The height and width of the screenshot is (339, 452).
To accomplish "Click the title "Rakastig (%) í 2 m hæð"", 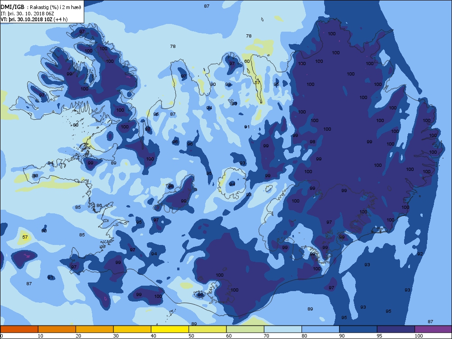I will (x=56, y=8).
